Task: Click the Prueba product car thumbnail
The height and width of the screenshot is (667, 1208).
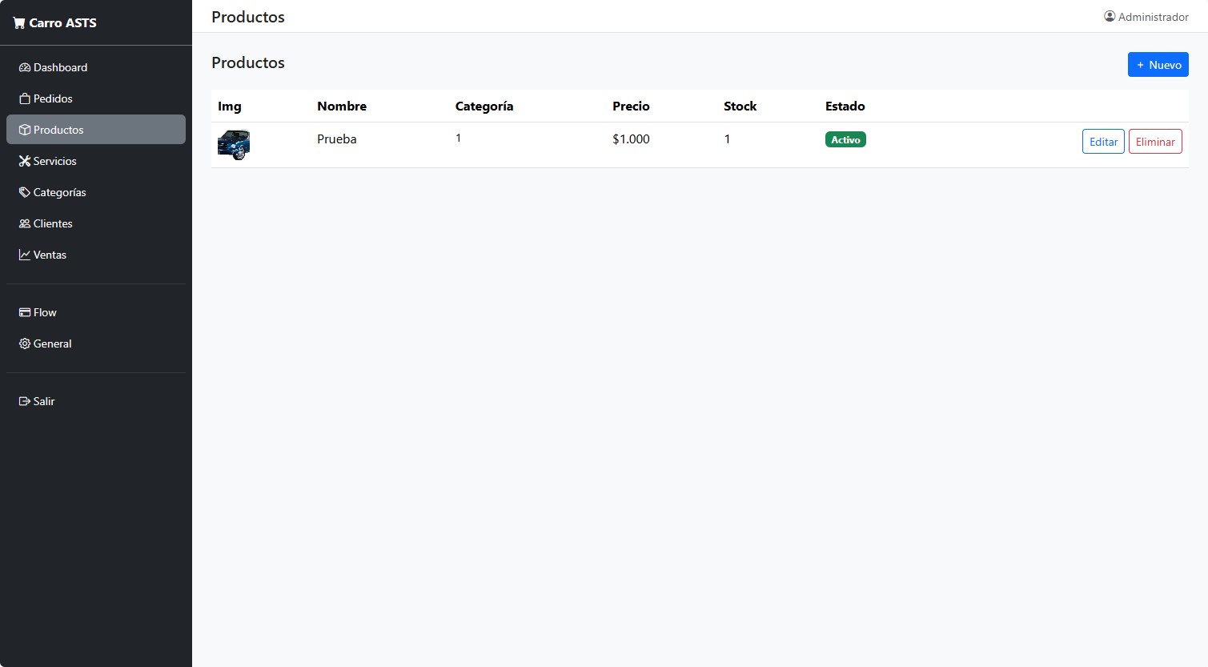Action: click(x=234, y=145)
